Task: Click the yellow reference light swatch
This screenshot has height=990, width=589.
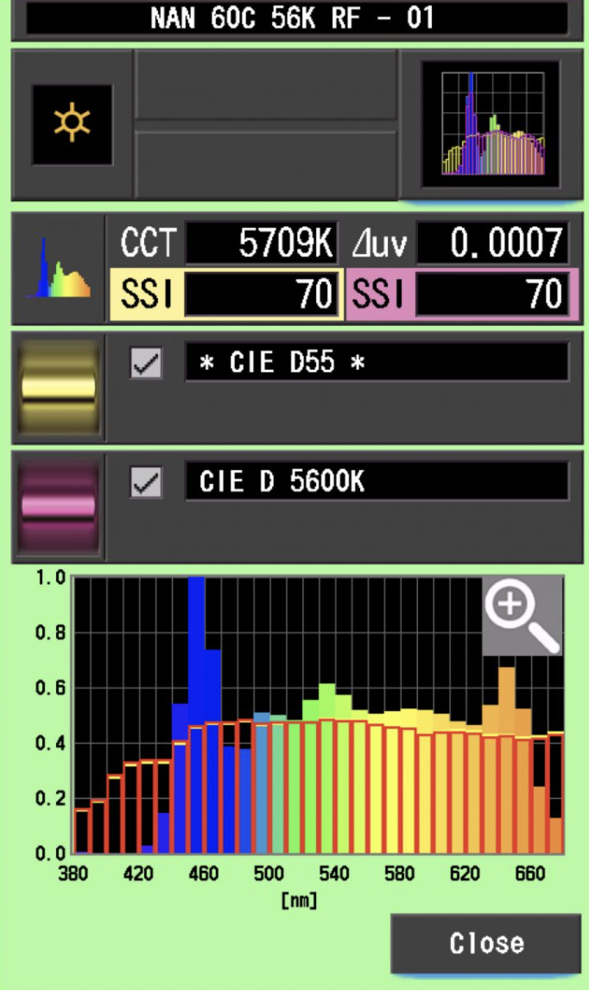Action: (58, 388)
